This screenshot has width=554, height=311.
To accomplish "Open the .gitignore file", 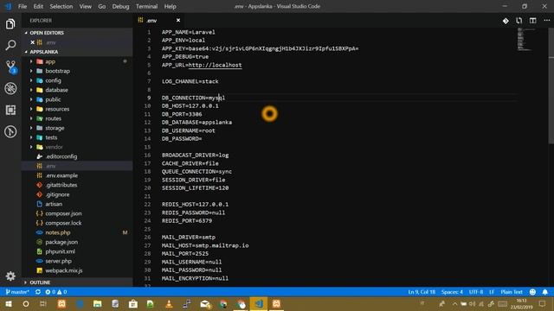I will click(77, 194).
